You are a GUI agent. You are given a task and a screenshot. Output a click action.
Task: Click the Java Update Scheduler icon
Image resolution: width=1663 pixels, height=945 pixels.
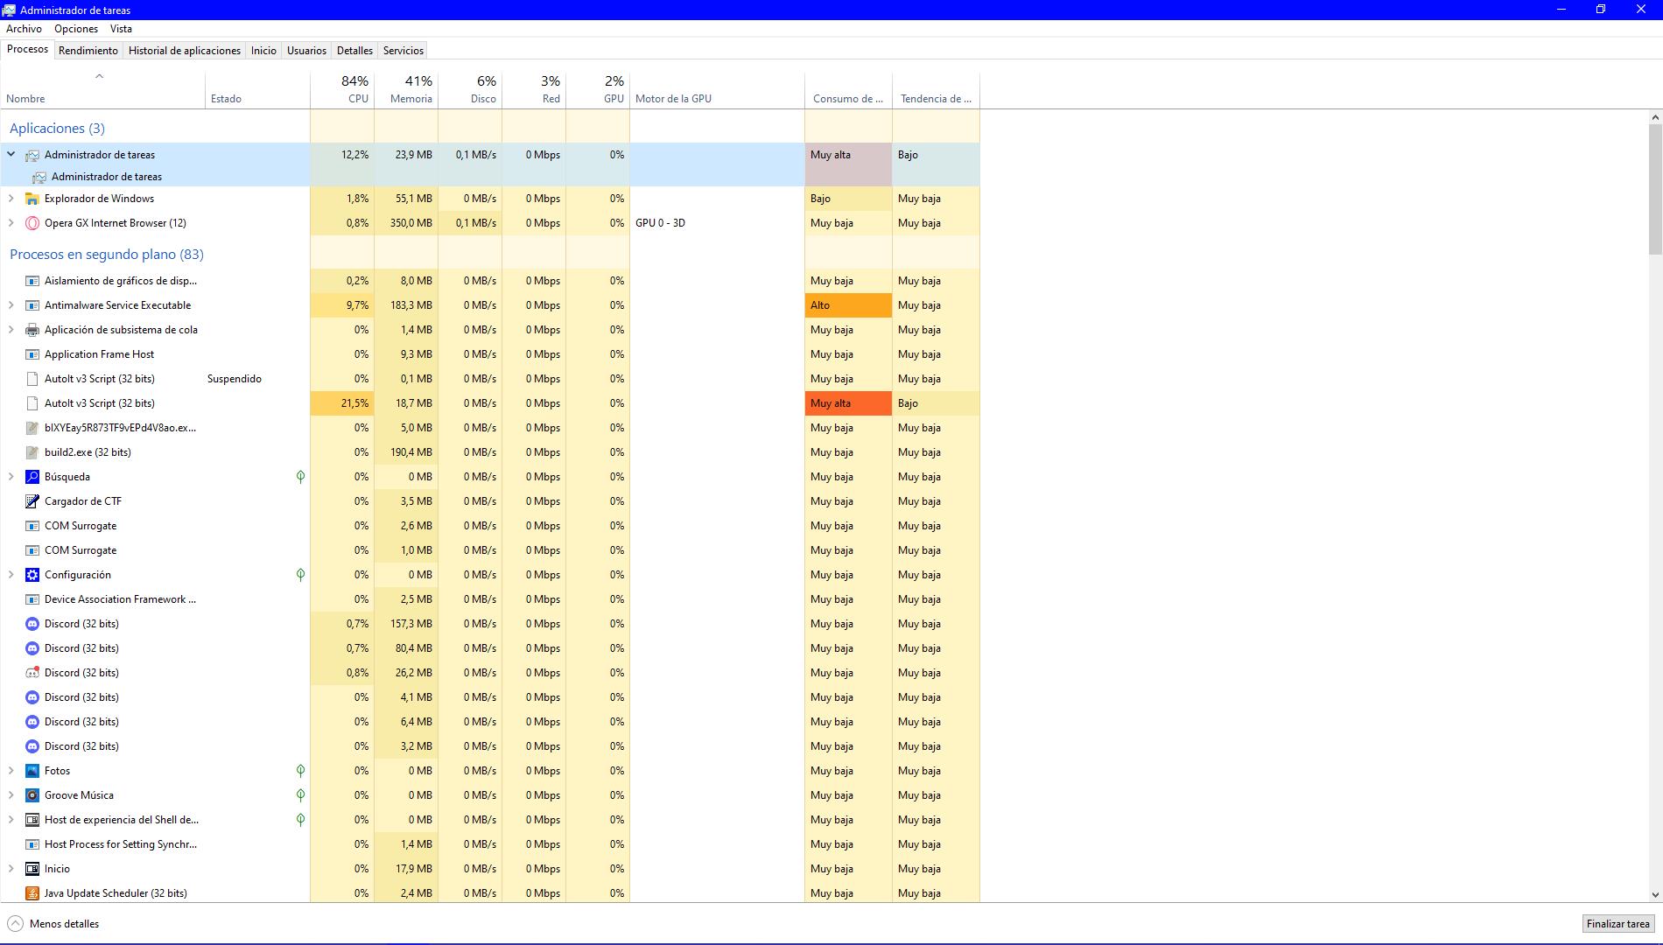coord(32,893)
